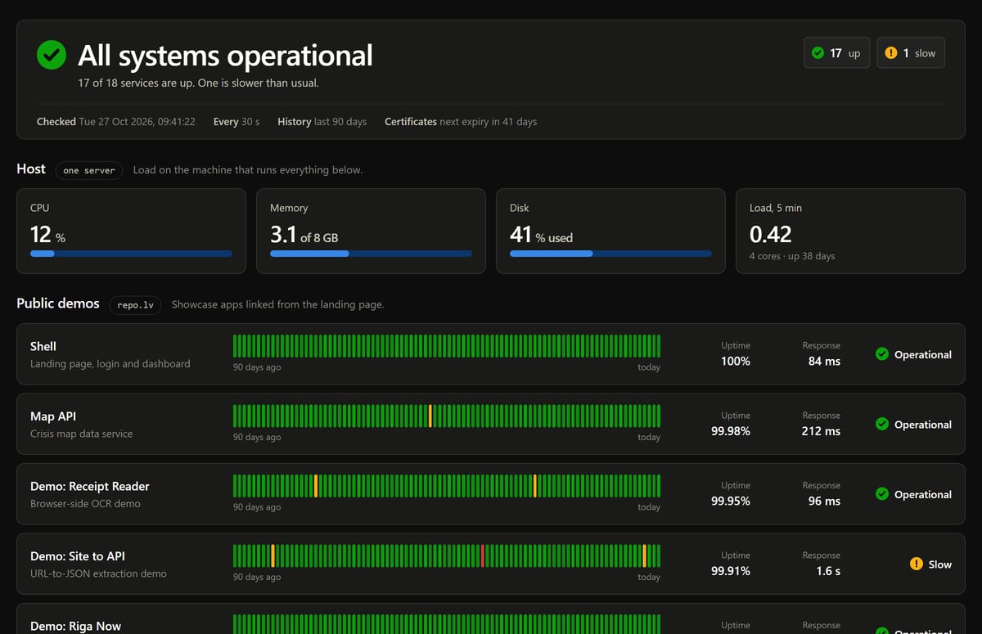The width and height of the screenshot is (982, 634).
Task: Click the Receipt Reader response 96 ms value
Action: 824,501
